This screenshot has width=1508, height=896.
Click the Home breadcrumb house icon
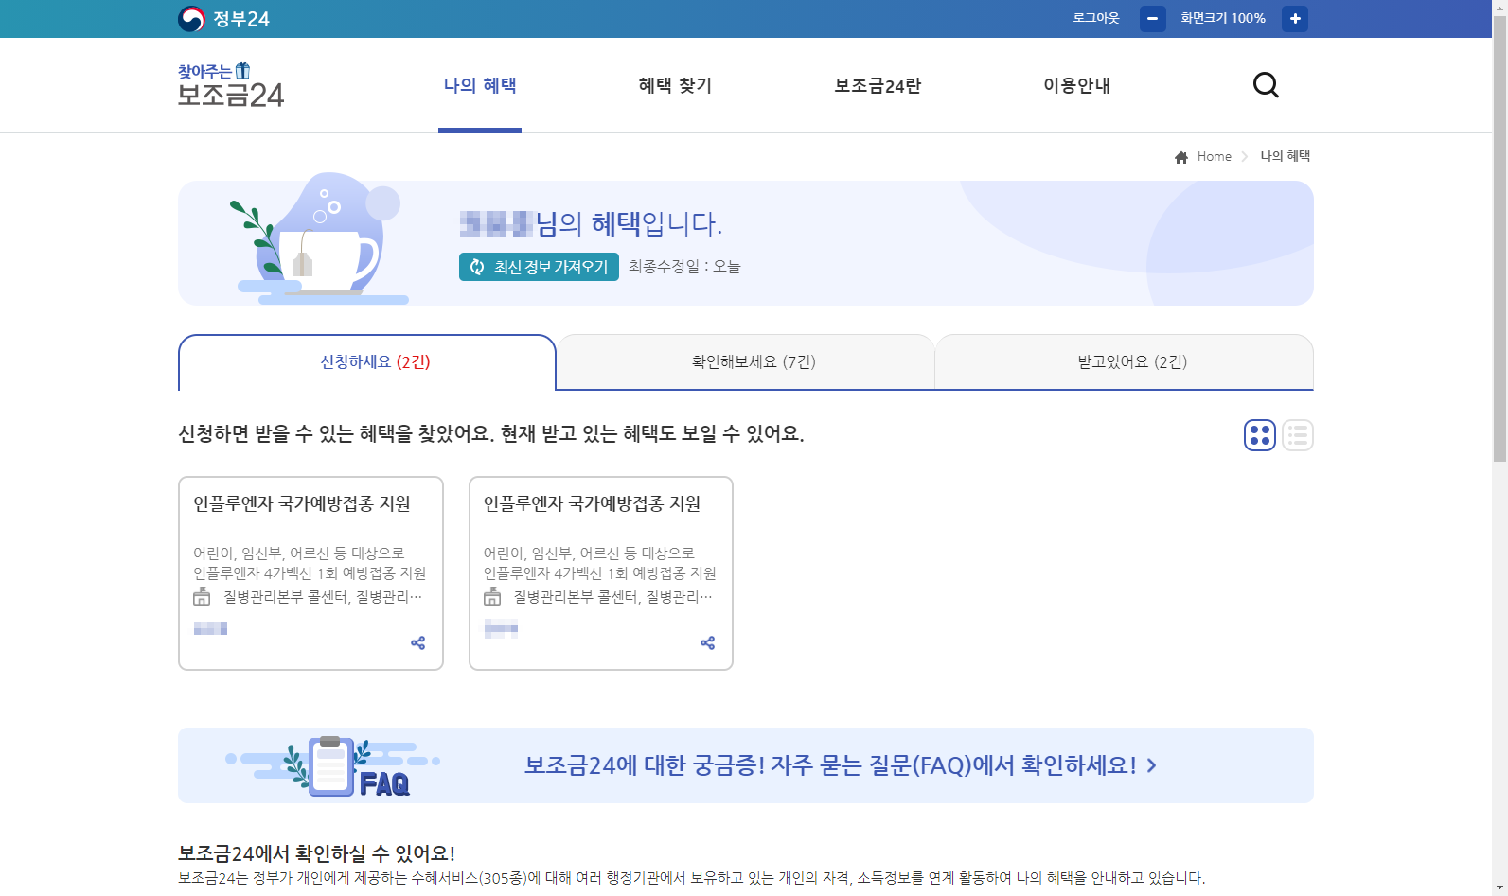[x=1181, y=157]
